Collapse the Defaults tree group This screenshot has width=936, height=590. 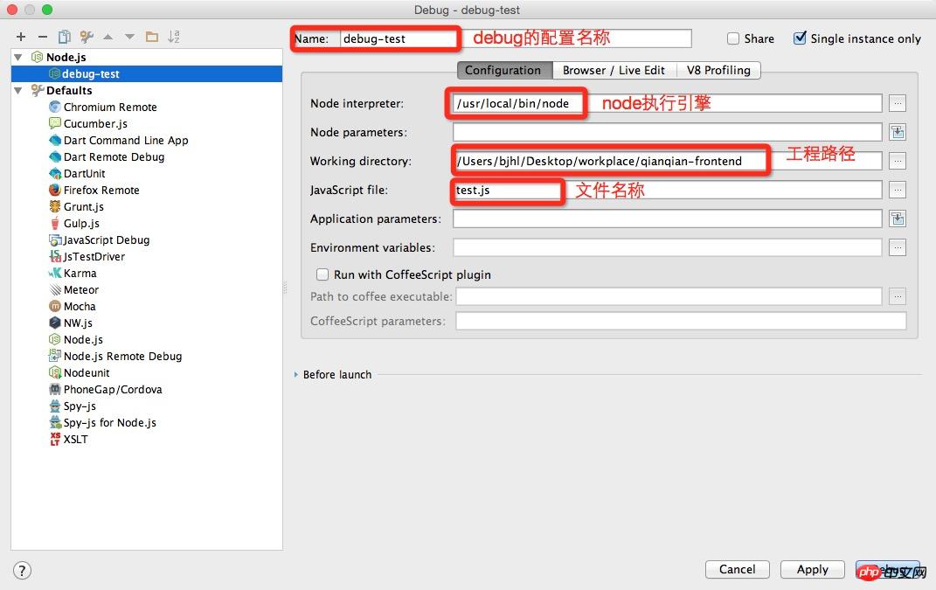click(18, 91)
